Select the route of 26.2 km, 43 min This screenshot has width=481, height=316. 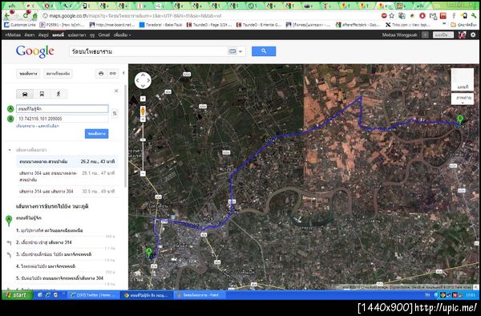(67, 161)
